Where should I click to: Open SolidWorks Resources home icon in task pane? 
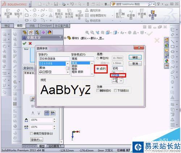tap(167, 40)
